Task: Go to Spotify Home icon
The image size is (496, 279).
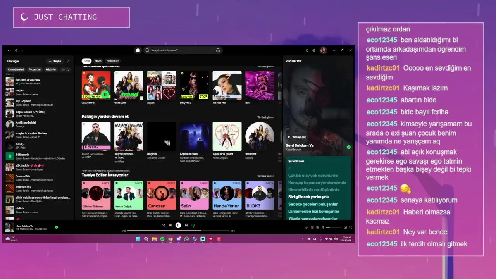Action: 138,50
